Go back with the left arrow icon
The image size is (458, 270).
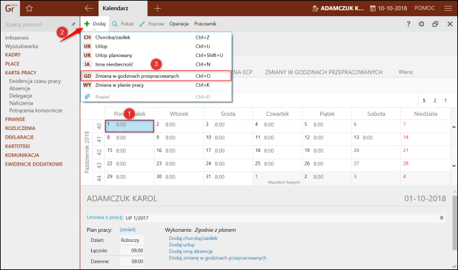89,8
